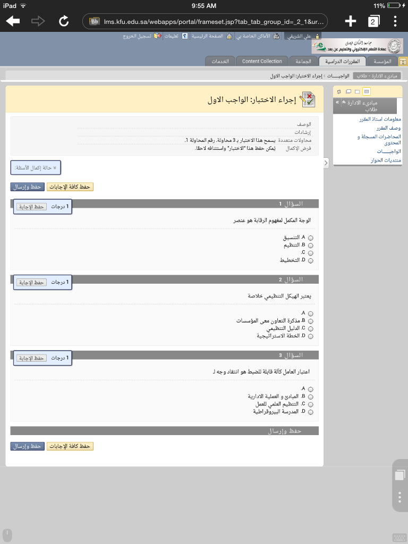
Task: Open the user menu علي الشريفي
Action: (x=302, y=36)
